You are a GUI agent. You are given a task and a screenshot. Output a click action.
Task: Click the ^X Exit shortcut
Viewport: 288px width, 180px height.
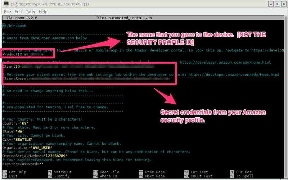coord(10,176)
